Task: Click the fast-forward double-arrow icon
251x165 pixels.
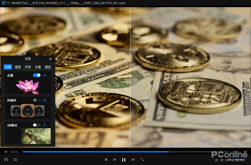Action: pyautogui.click(x=245, y=152)
